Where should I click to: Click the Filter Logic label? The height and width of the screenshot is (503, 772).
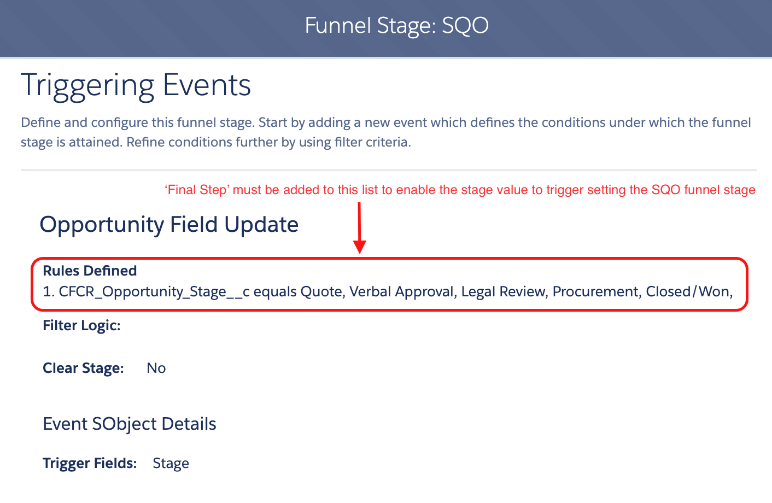click(x=81, y=326)
